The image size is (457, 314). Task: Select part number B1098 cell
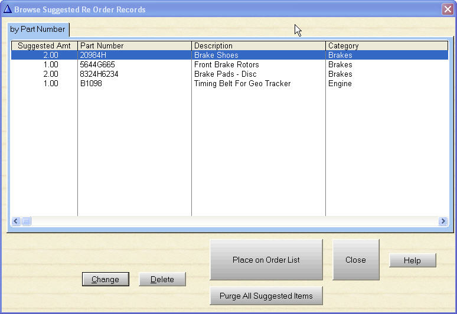pos(90,84)
